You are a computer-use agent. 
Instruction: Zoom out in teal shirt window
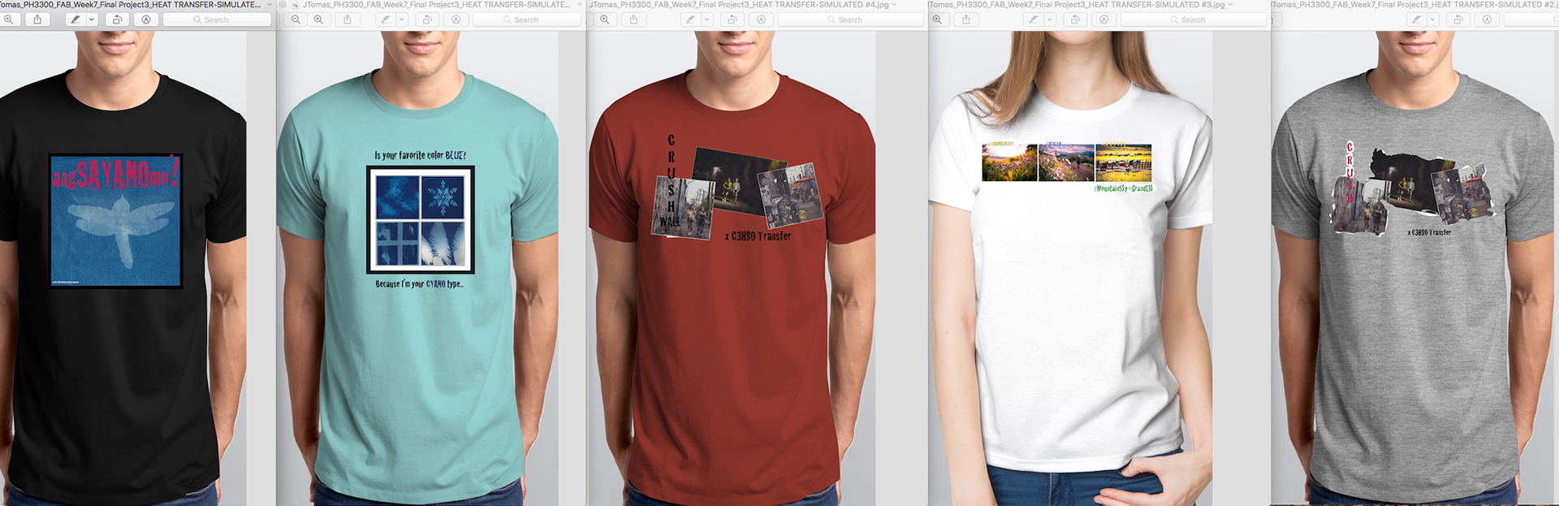click(x=296, y=19)
